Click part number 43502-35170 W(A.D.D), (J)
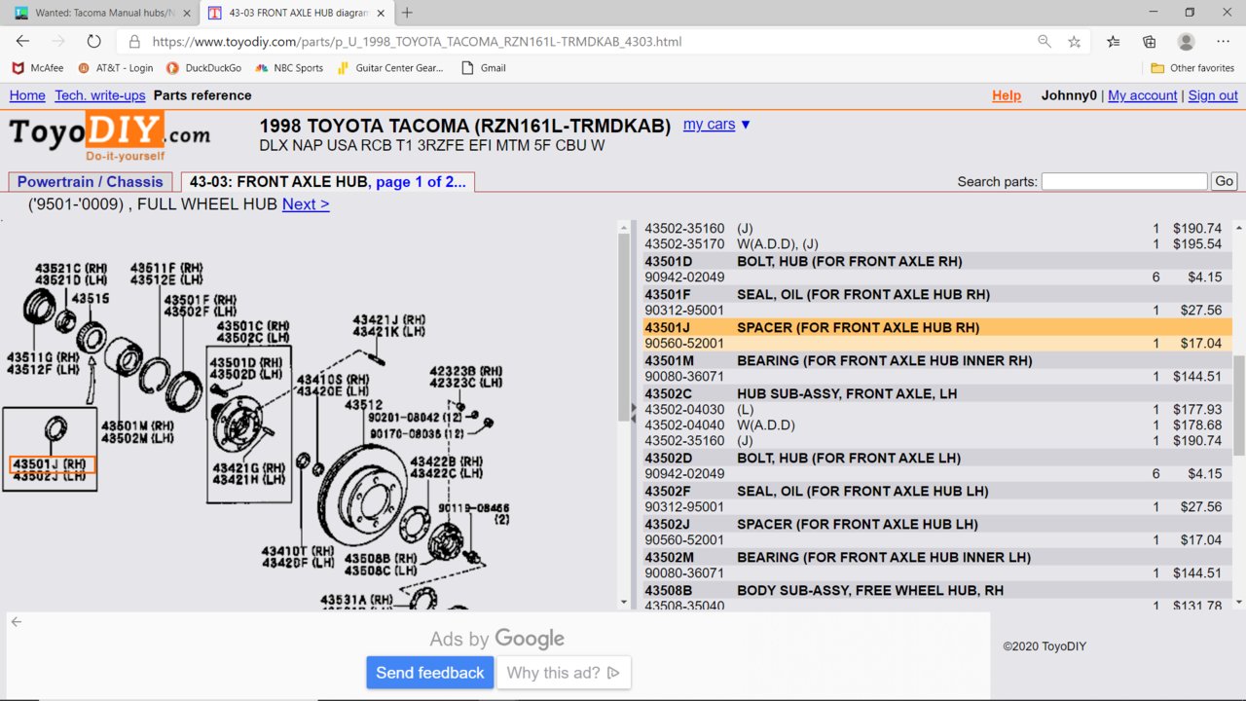Viewport: 1246px width, 701px height. (x=684, y=244)
